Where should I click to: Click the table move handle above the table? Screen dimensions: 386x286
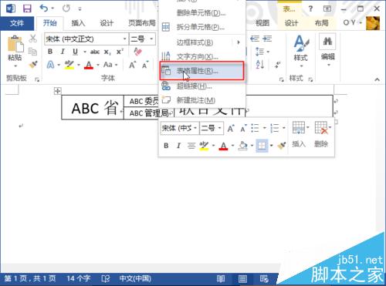point(57,91)
